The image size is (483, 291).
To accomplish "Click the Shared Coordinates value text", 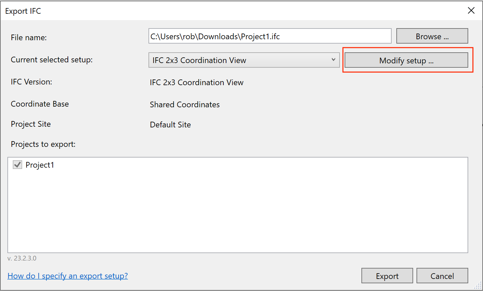I will pyautogui.click(x=185, y=105).
